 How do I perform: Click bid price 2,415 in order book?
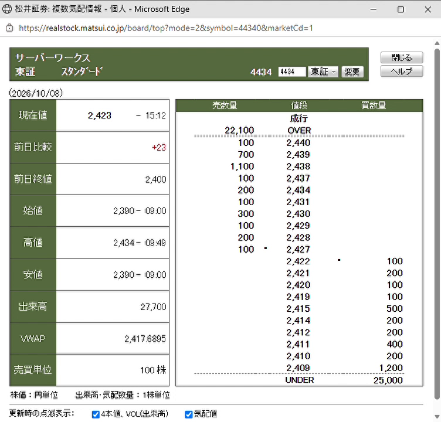298,309
